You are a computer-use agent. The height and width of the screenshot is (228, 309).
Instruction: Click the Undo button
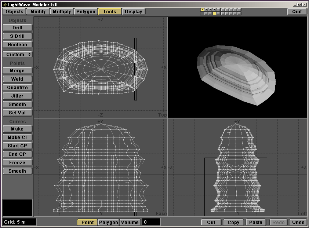tap(298, 222)
